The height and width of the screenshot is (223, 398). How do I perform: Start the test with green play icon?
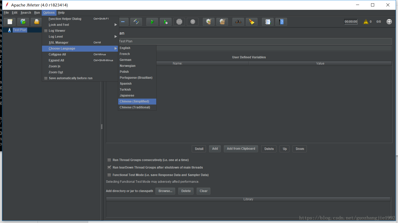(152, 22)
